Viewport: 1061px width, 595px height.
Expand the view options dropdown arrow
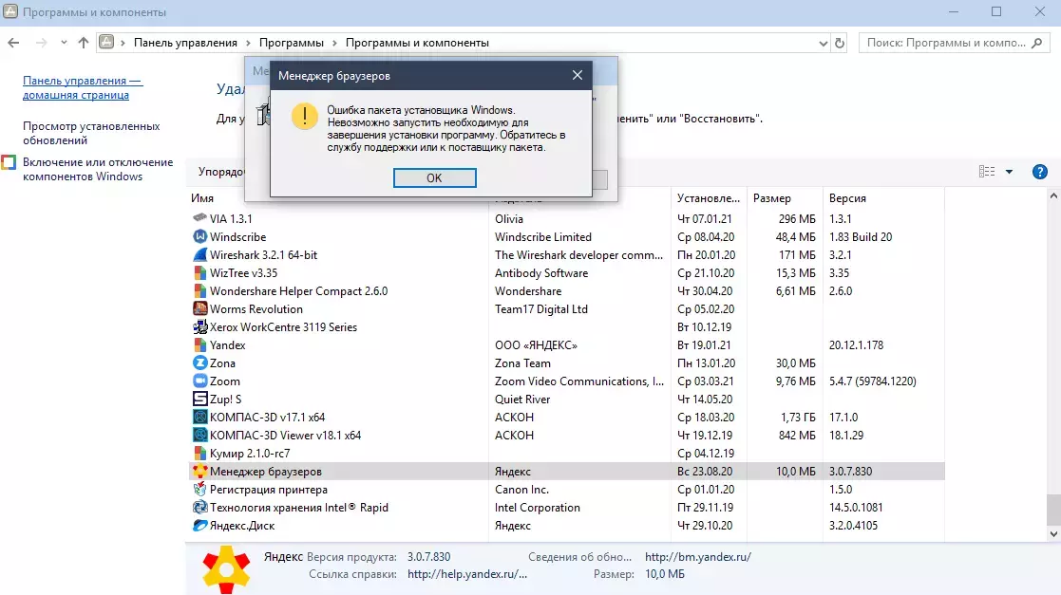(1009, 172)
